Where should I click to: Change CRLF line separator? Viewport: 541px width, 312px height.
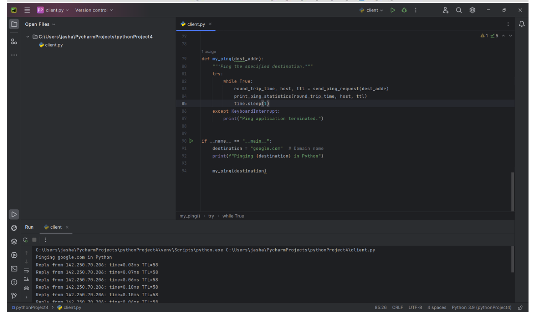[x=398, y=307]
